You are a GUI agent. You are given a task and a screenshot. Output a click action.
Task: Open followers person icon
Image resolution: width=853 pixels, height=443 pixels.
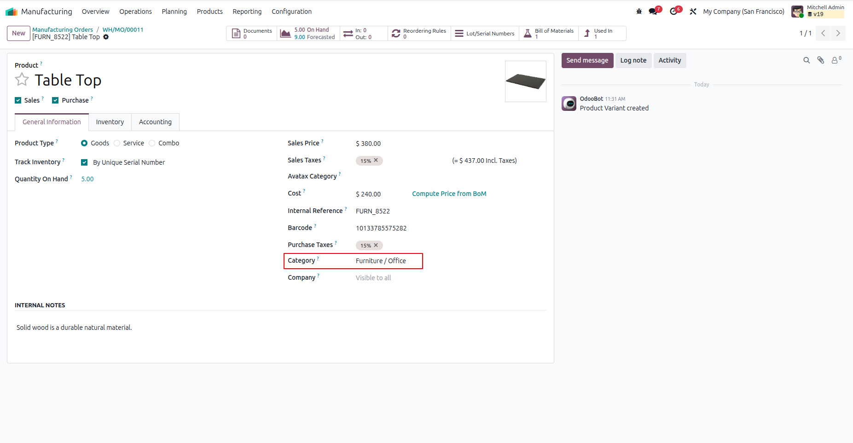pos(836,60)
